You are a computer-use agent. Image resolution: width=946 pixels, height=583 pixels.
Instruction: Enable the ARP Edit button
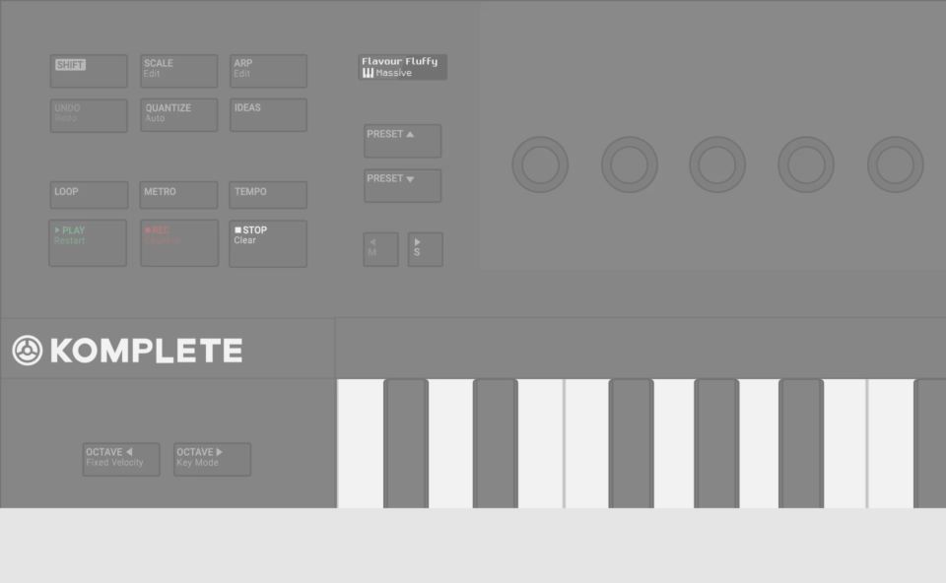tap(268, 71)
